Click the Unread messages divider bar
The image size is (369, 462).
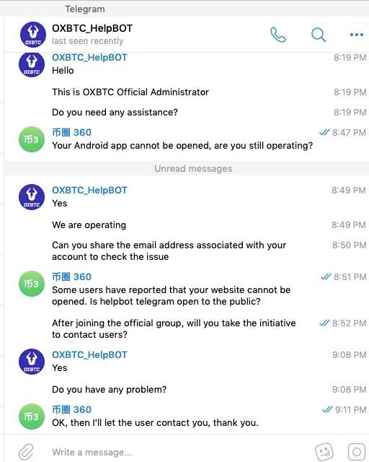[x=187, y=168]
